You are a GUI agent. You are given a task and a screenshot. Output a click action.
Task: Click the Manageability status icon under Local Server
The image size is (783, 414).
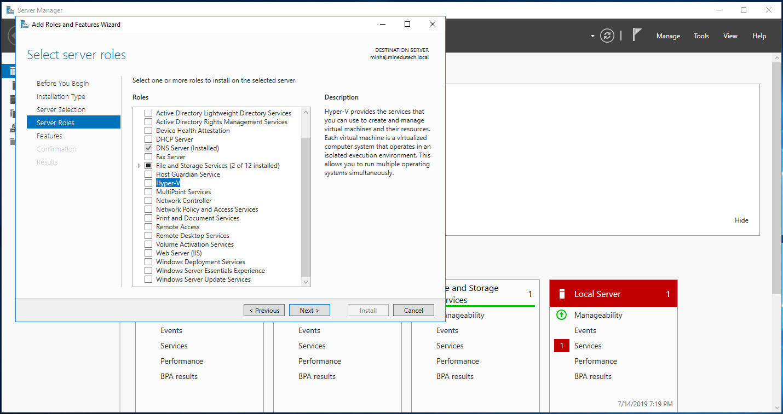(562, 315)
